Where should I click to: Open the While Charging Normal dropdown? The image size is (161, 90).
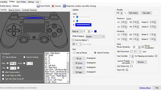[x=95, y=36]
